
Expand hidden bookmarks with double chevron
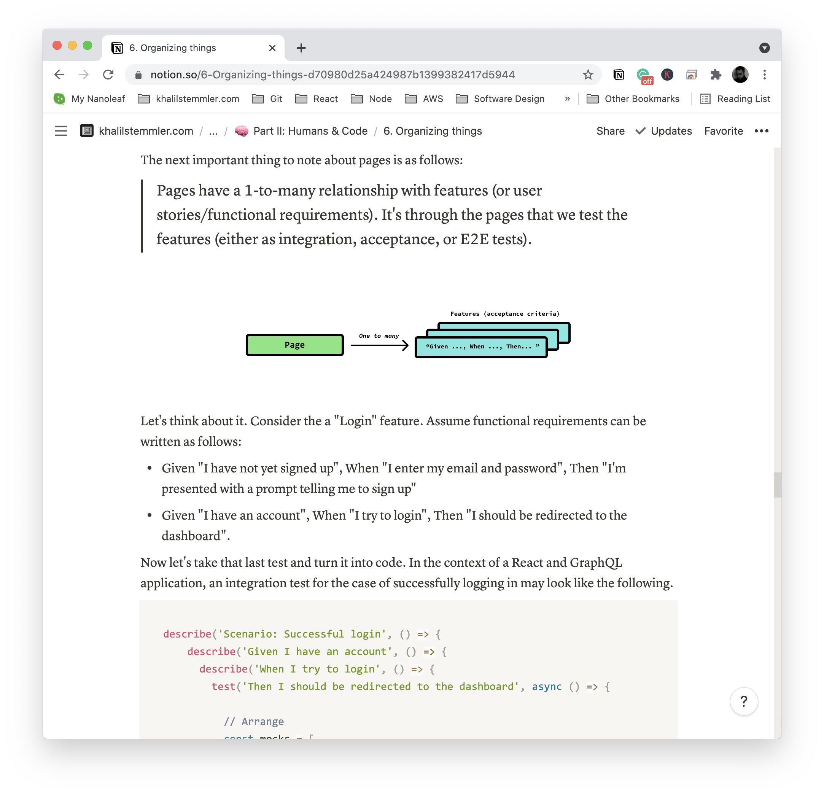567,99
